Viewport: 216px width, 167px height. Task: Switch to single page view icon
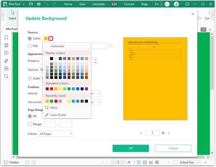click(139, 162)
